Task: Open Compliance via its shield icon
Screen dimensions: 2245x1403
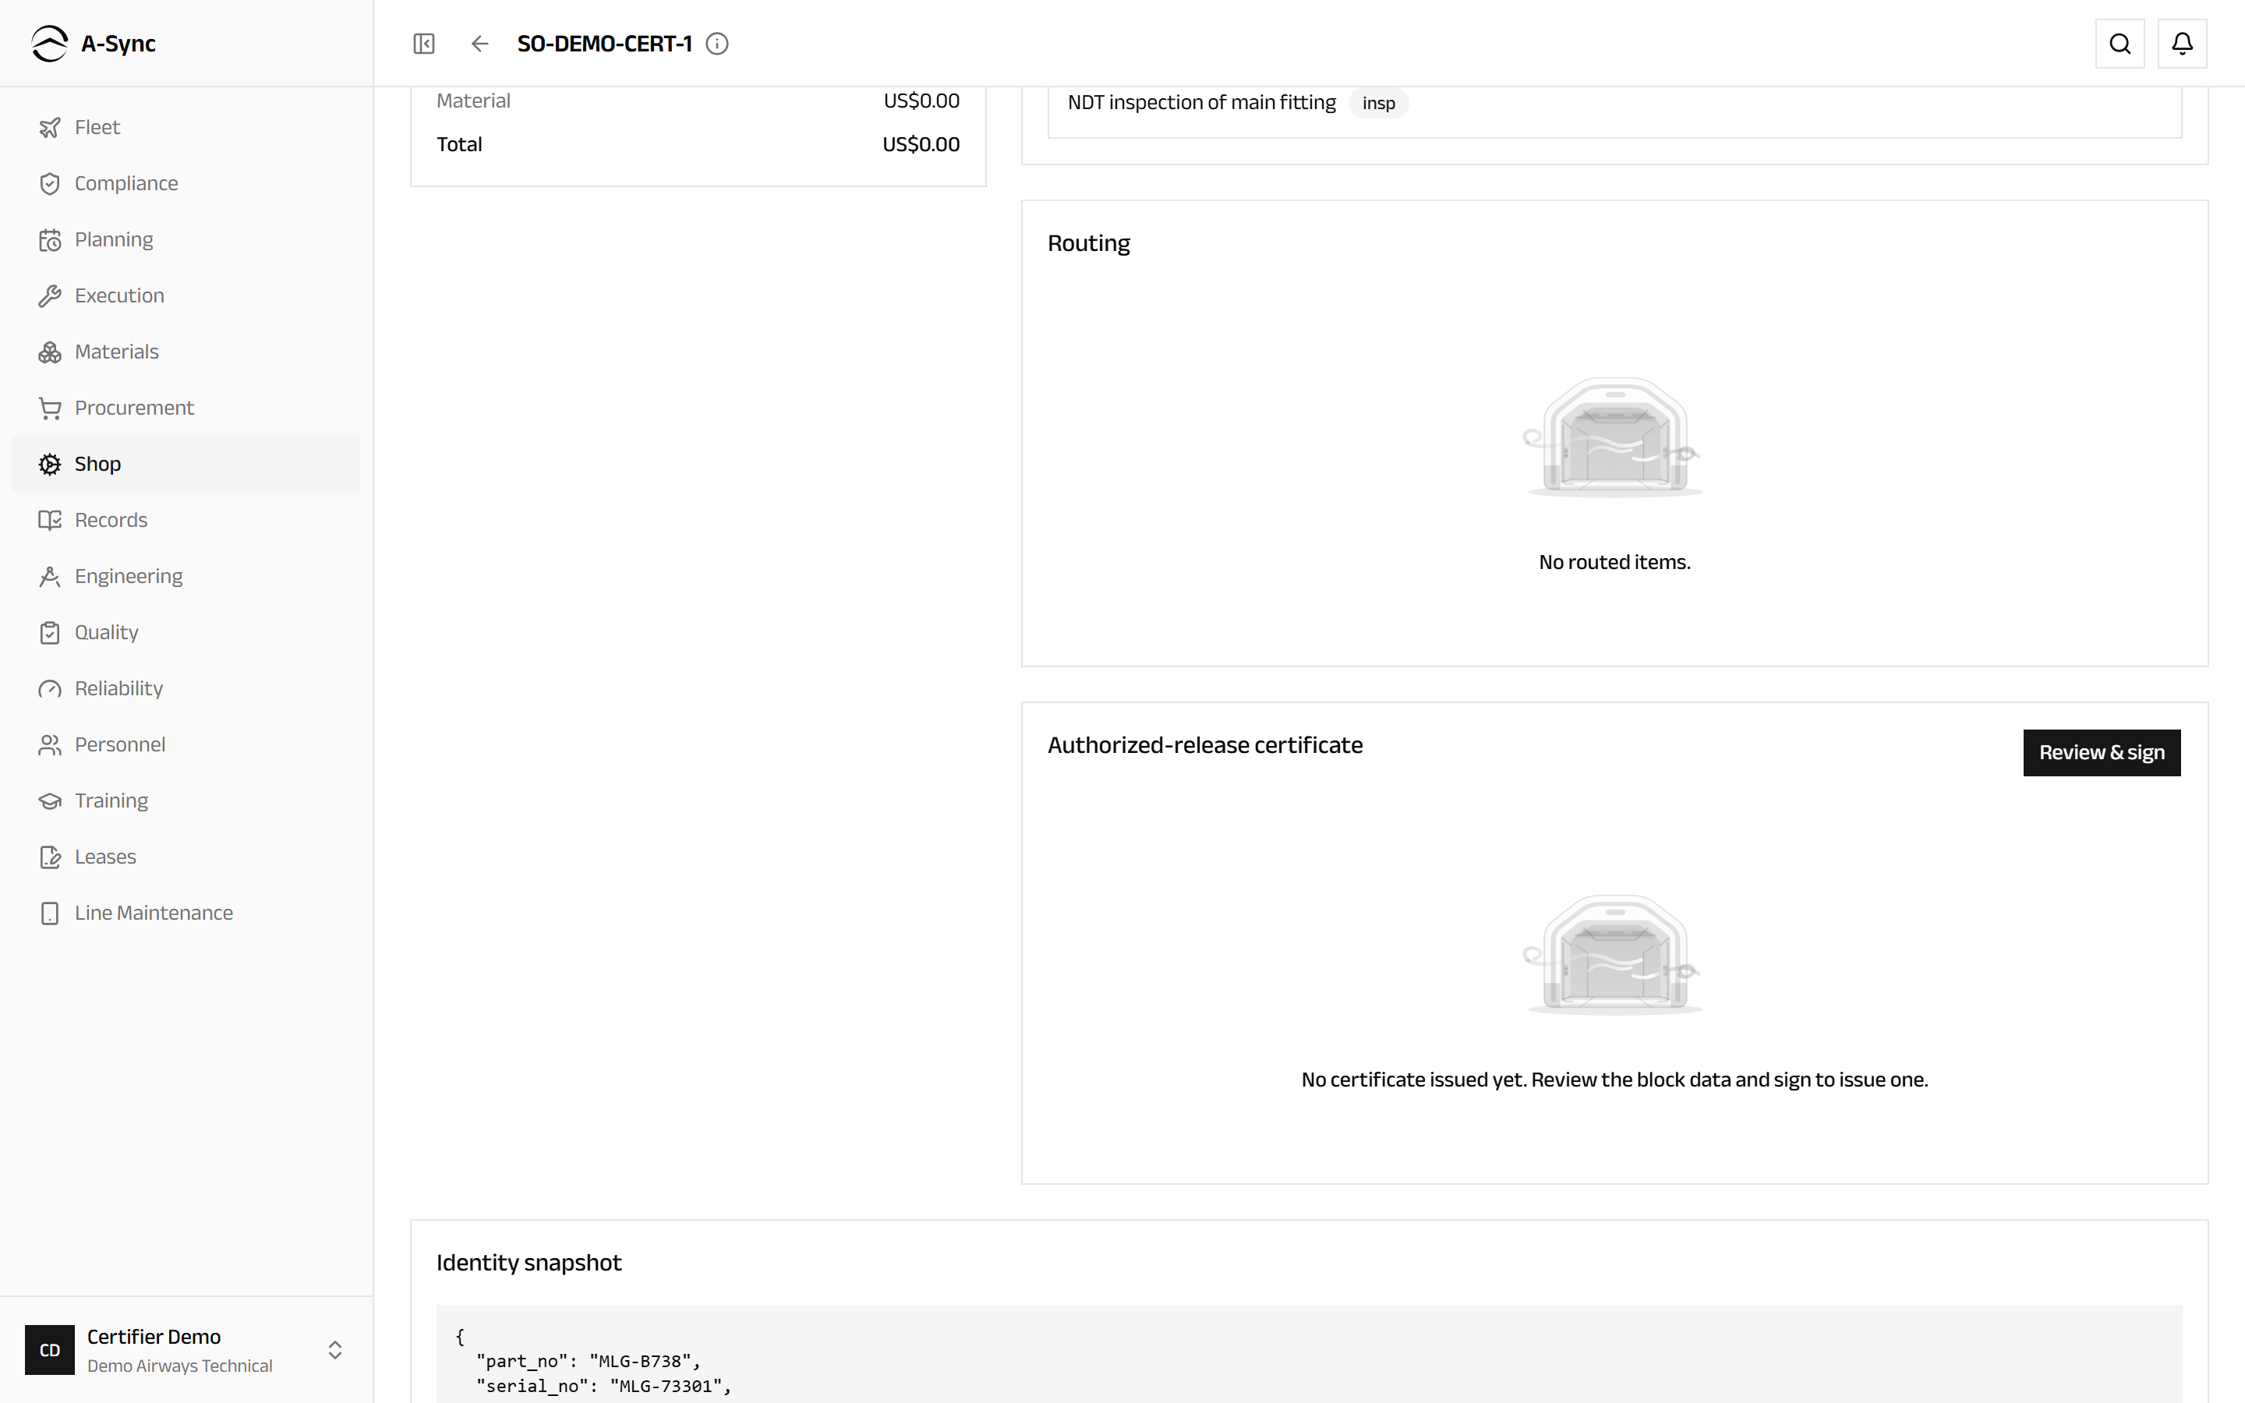Action: click(x=50, y=184)
